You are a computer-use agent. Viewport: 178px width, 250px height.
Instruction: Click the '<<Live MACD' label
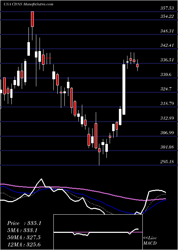150,241
